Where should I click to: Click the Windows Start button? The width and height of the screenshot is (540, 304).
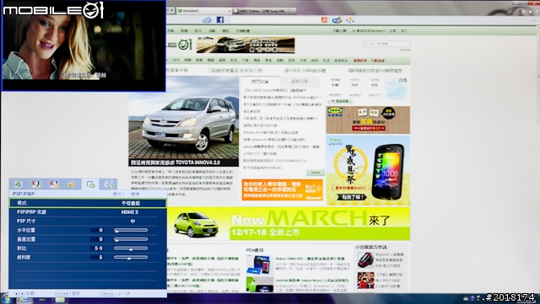pyautogui.click(x=6, y=299)
